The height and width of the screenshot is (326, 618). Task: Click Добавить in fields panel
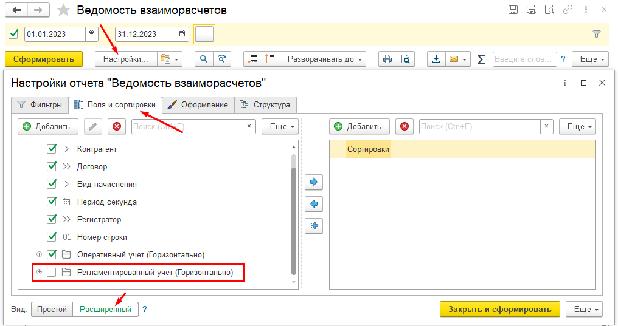tap(48, 127)
